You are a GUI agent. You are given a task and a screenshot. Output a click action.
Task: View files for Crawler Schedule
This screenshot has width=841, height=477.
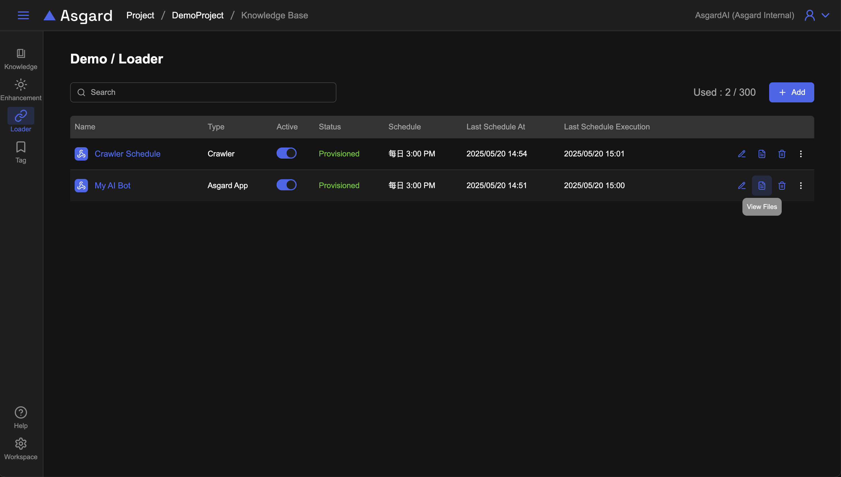point(762,154)
